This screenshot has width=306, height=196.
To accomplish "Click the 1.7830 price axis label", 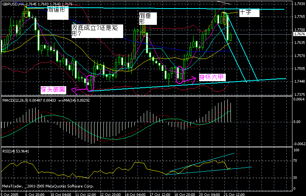I will coord(299,3).
